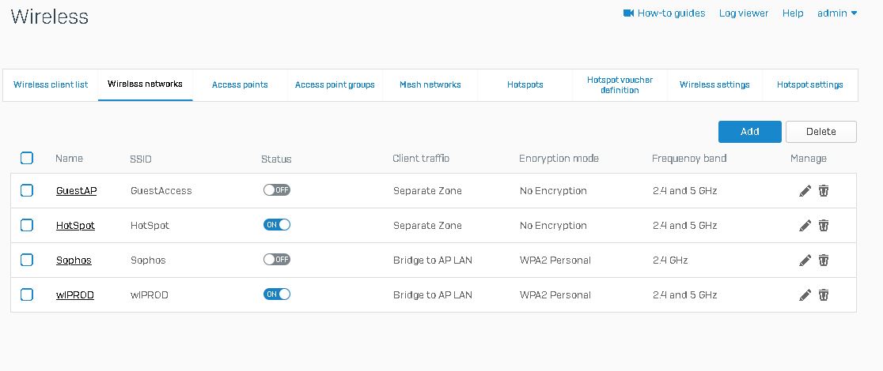883x371 pixels.
Task: Edit the Sophos network with pencil icon
Action: [805, 260]
